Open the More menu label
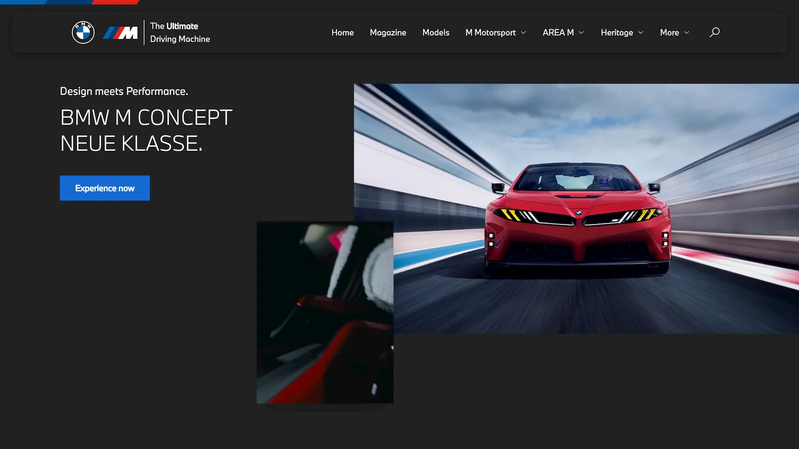The height and width of the screenshot is (449, 799). 670,32
